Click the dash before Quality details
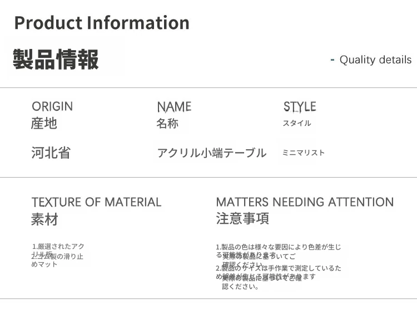Viewport: 417px width, 333px height. [x=332, y=60]
